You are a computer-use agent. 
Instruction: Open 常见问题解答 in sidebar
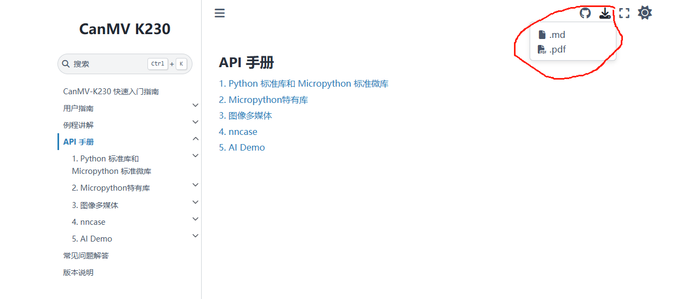(x=86, y=256)
